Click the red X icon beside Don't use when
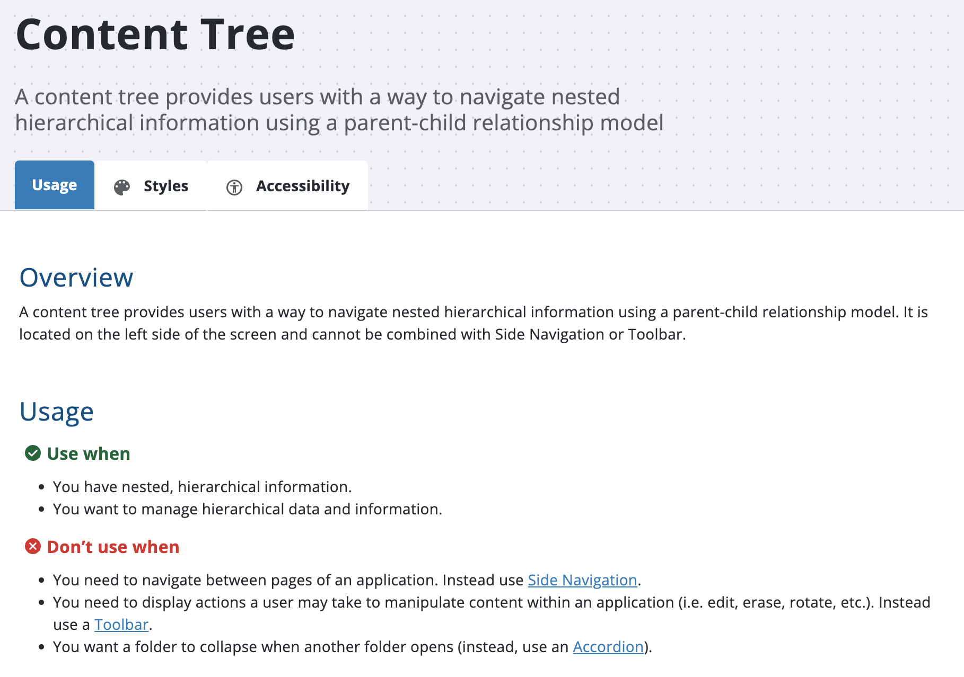 [33, 547]
